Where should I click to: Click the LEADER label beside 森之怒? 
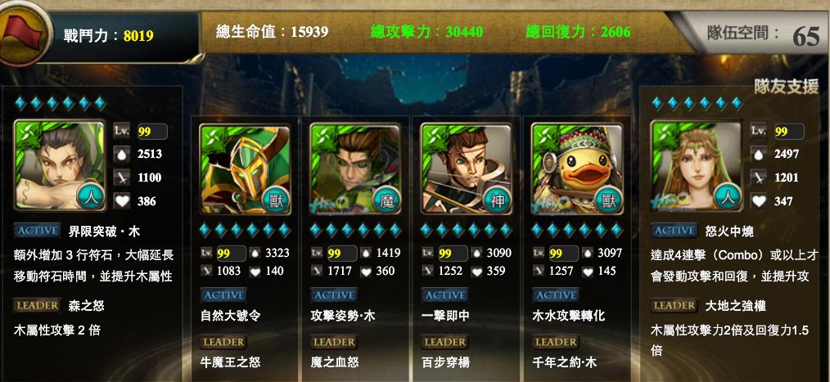pyautogui.click(x=37, y=305)
